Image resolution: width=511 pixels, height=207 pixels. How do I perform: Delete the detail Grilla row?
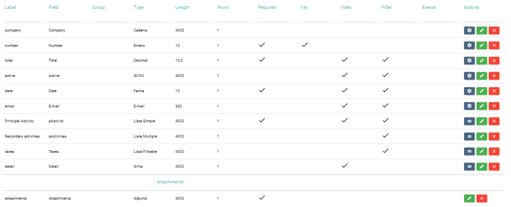click(x=494, y=166)
